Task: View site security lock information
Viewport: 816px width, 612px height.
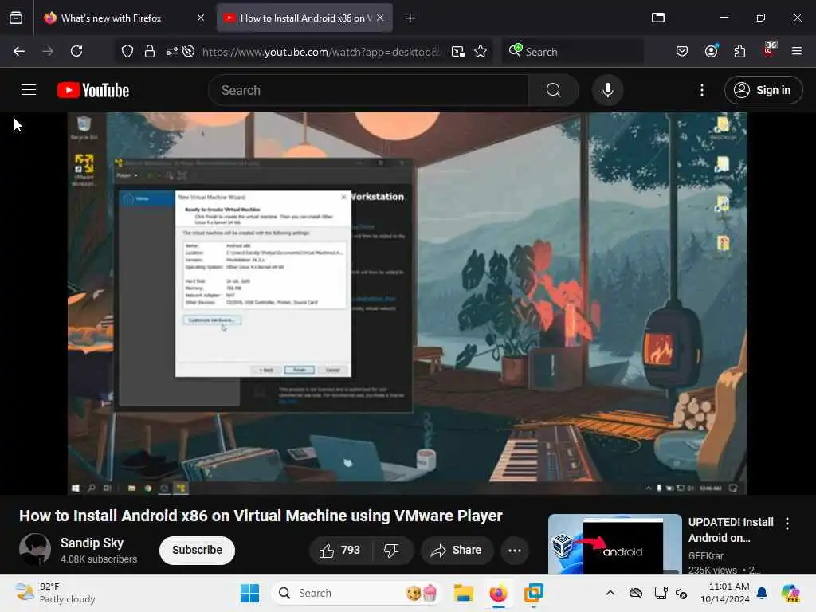Action: (150, 51)
